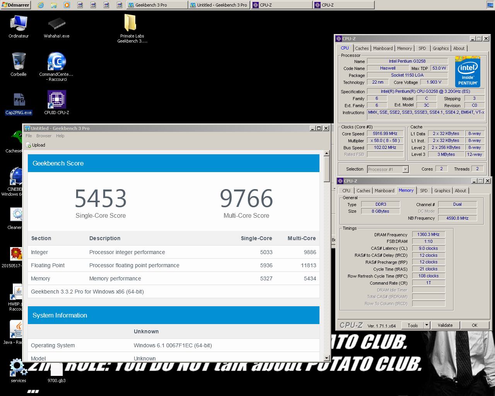The width and height of the screenshot is (495, 396).
Task: Open the Browser menu in Geekbench
Action: coord(44,136)
